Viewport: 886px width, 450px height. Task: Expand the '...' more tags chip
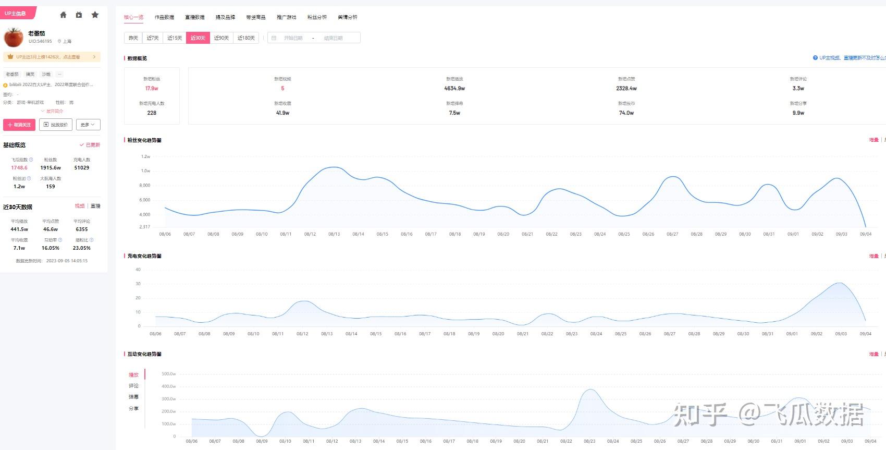click(x=59, y=74)
